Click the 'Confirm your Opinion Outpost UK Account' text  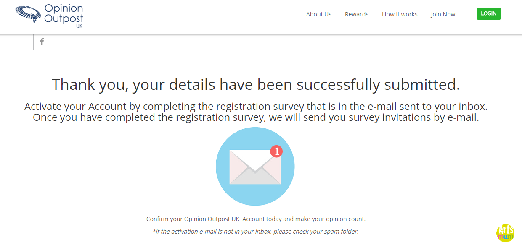tap(256, 219)
